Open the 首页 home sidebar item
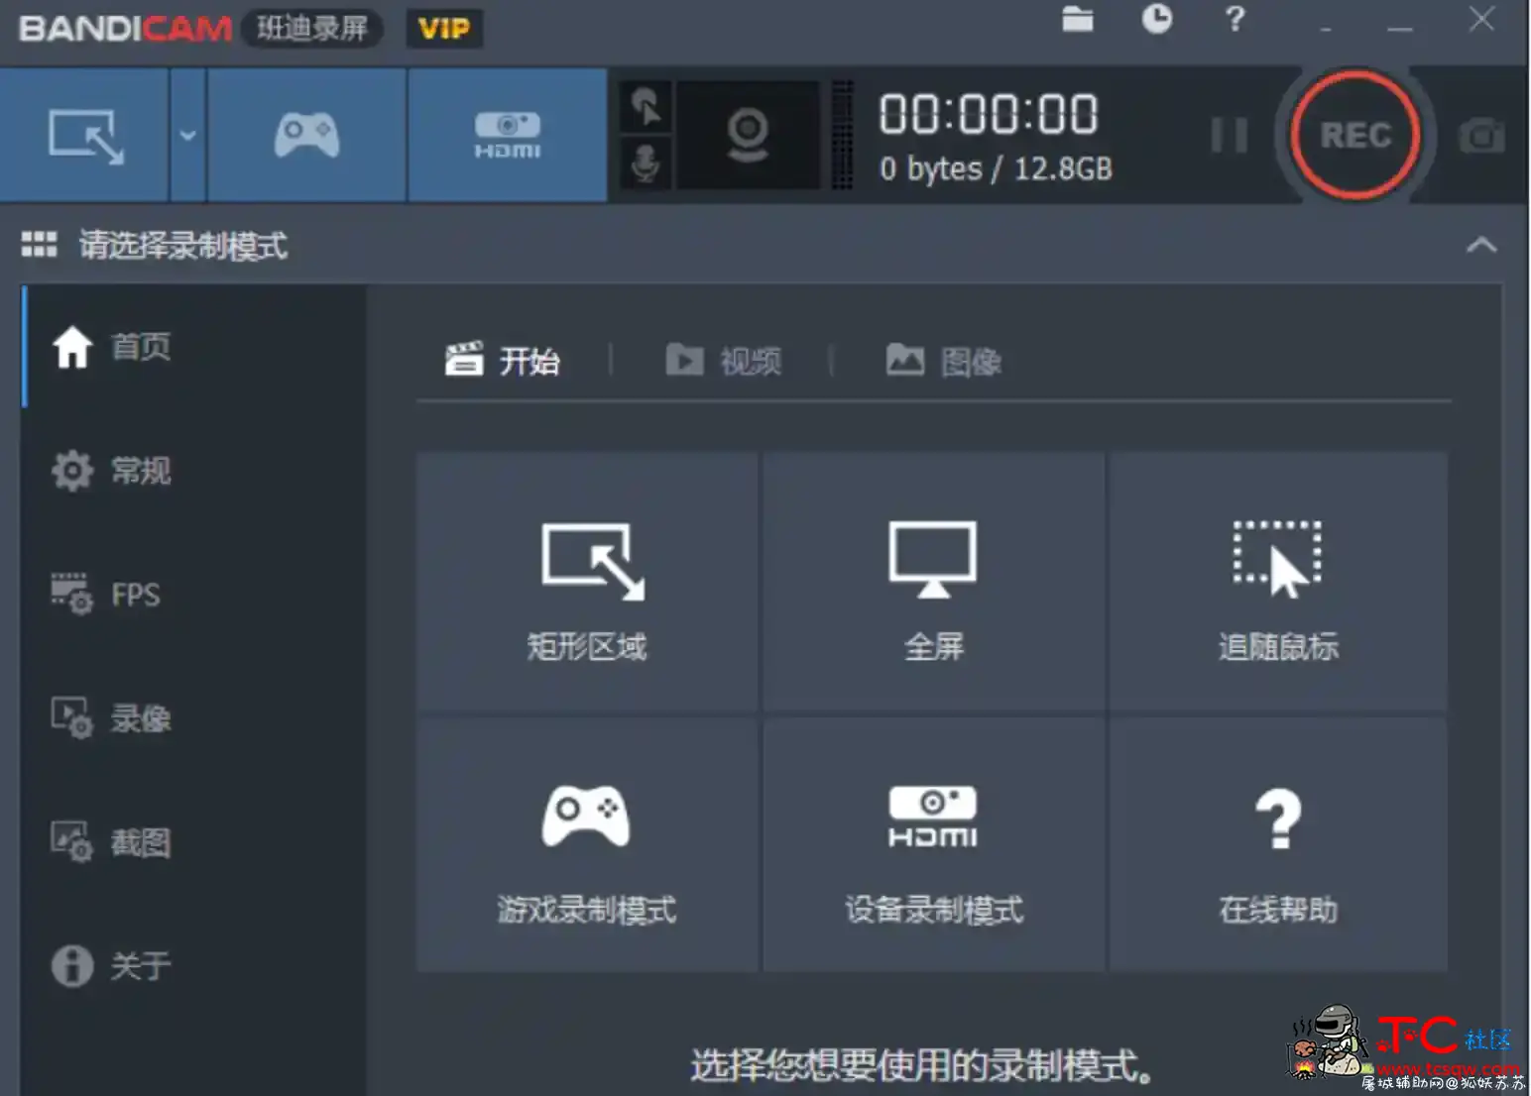Image resolution: width=1531 pixels, height=1096 pixels. pyautogui.click(x=194, y=347)
